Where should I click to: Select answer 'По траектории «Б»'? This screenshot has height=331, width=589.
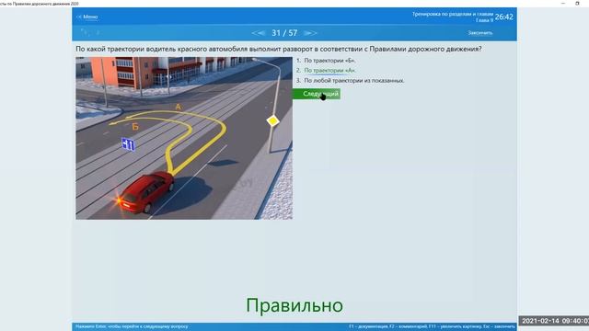tap(329, 61)
